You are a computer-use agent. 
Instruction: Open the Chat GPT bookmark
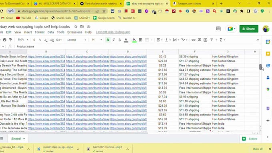click(82, 18)
